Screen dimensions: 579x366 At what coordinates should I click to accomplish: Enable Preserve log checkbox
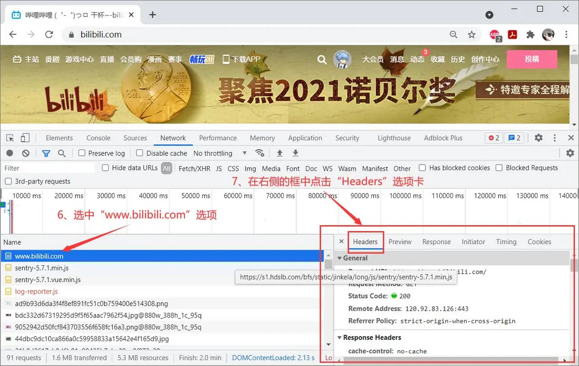pyautogui.click(x=82, y=153)
